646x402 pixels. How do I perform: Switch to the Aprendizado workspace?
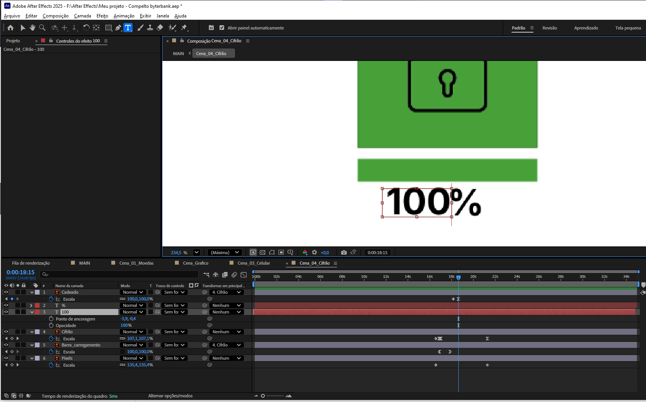click(586, 28)
